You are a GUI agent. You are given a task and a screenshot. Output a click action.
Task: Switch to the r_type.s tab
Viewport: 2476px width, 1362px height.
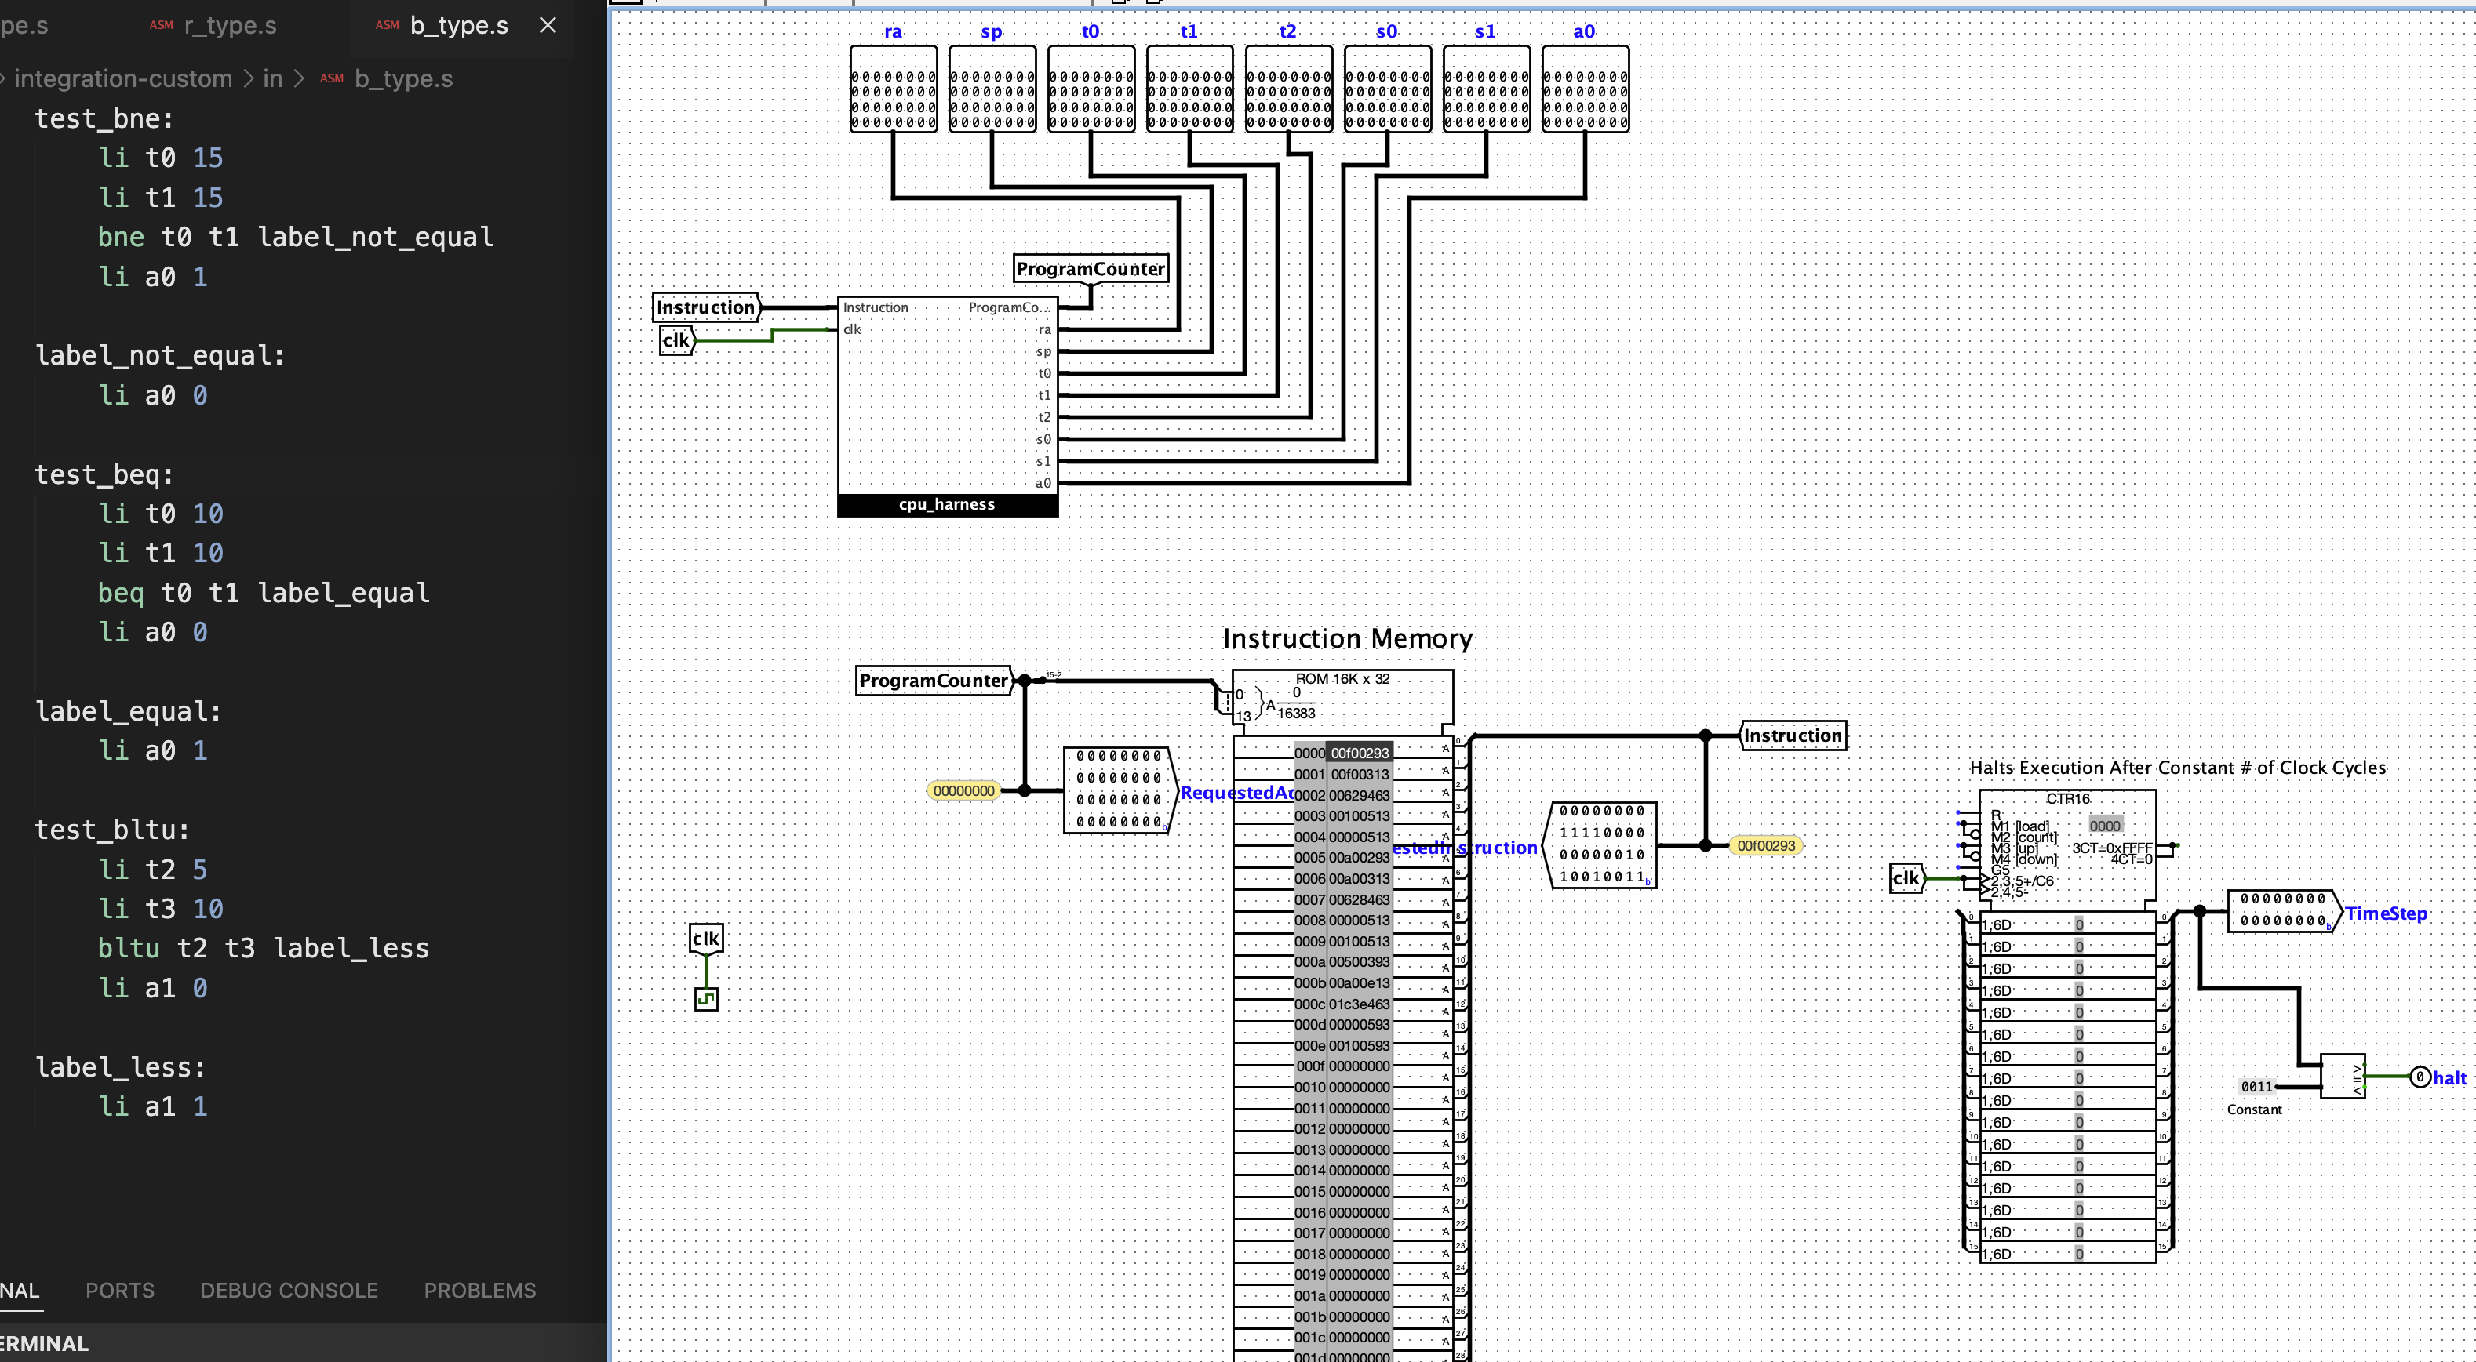231,26
